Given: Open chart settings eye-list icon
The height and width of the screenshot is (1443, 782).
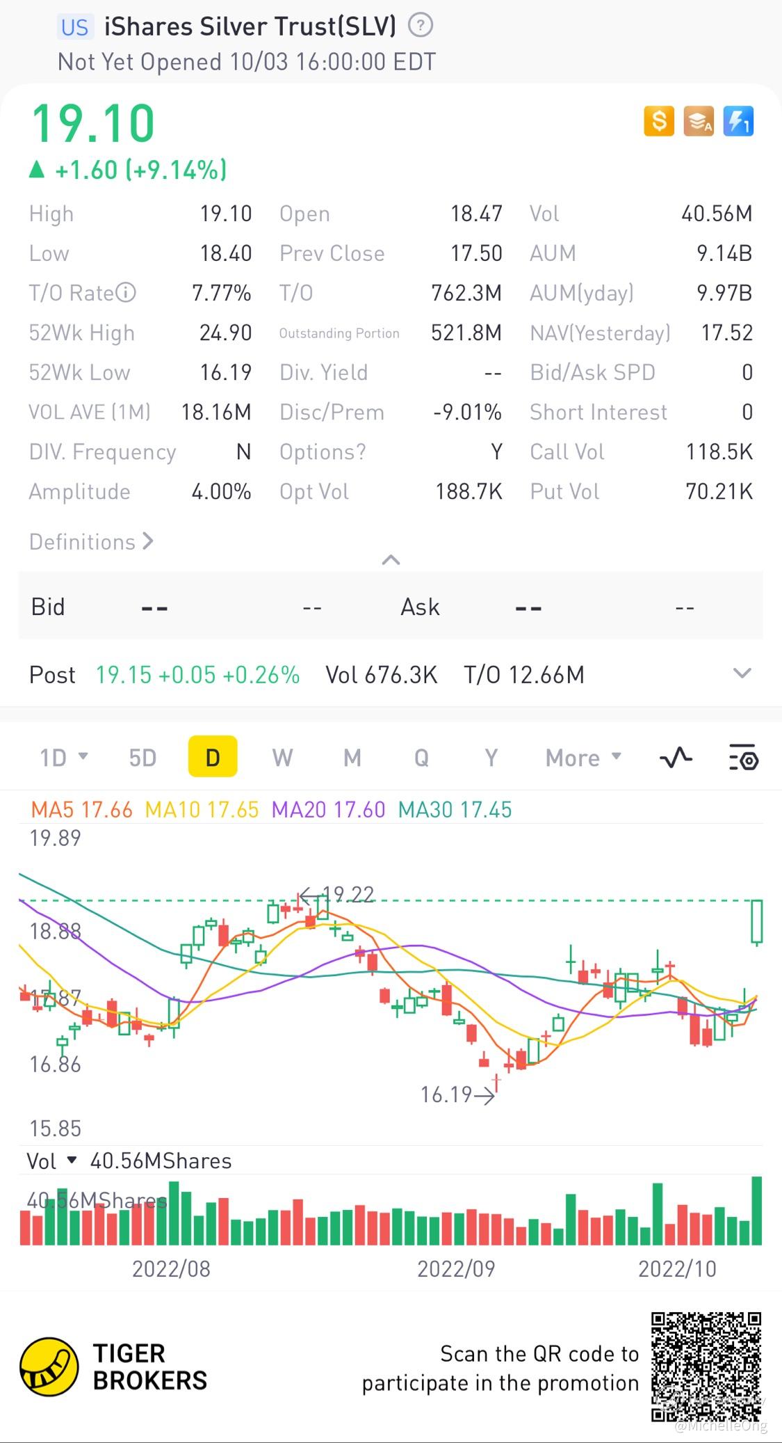Looking at the screenshot, I should pyautogui.click(x=744, y=757).
